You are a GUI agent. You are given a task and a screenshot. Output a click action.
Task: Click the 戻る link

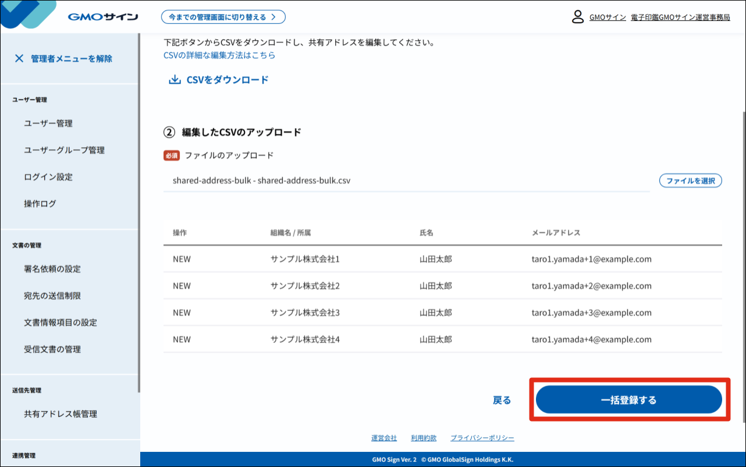502,400
